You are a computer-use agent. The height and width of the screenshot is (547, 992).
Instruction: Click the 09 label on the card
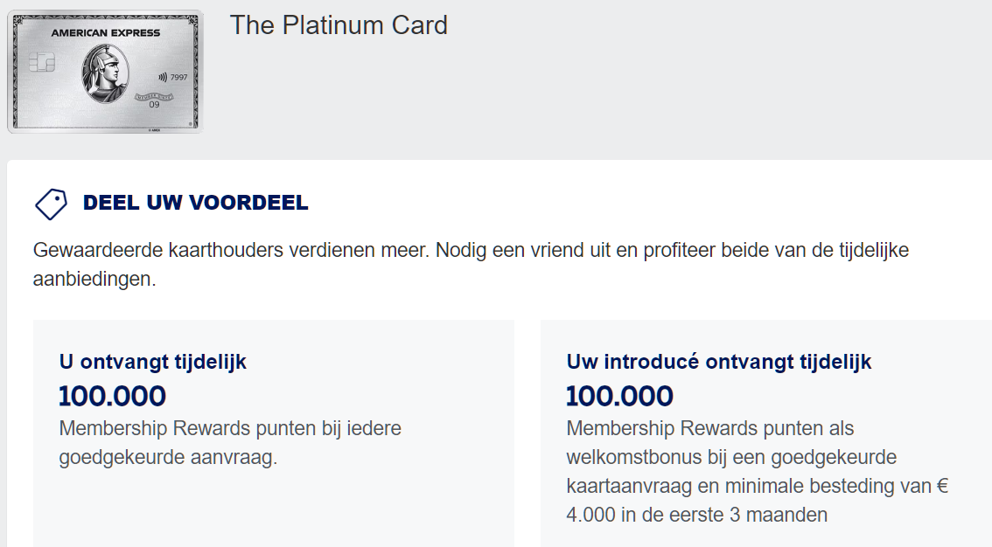point(154,105)
